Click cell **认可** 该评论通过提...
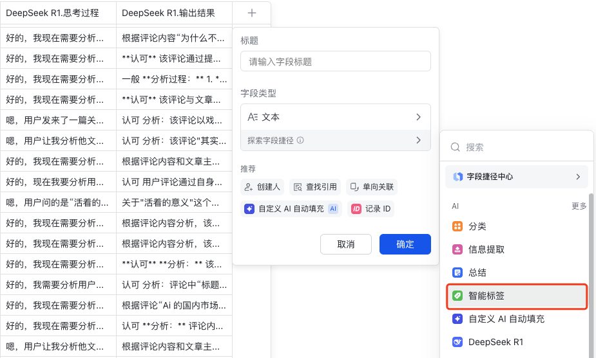This screenshot has height=358, width=596. [174, 58]
